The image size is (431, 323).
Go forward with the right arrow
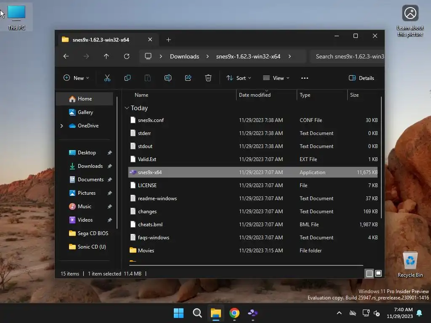(x=86, y=56)
